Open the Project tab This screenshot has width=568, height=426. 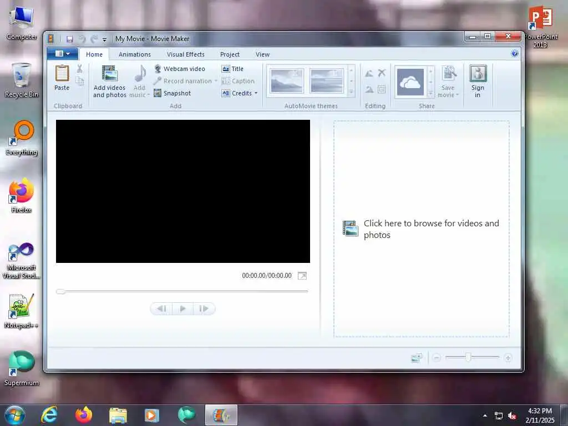tap(230, 54)
